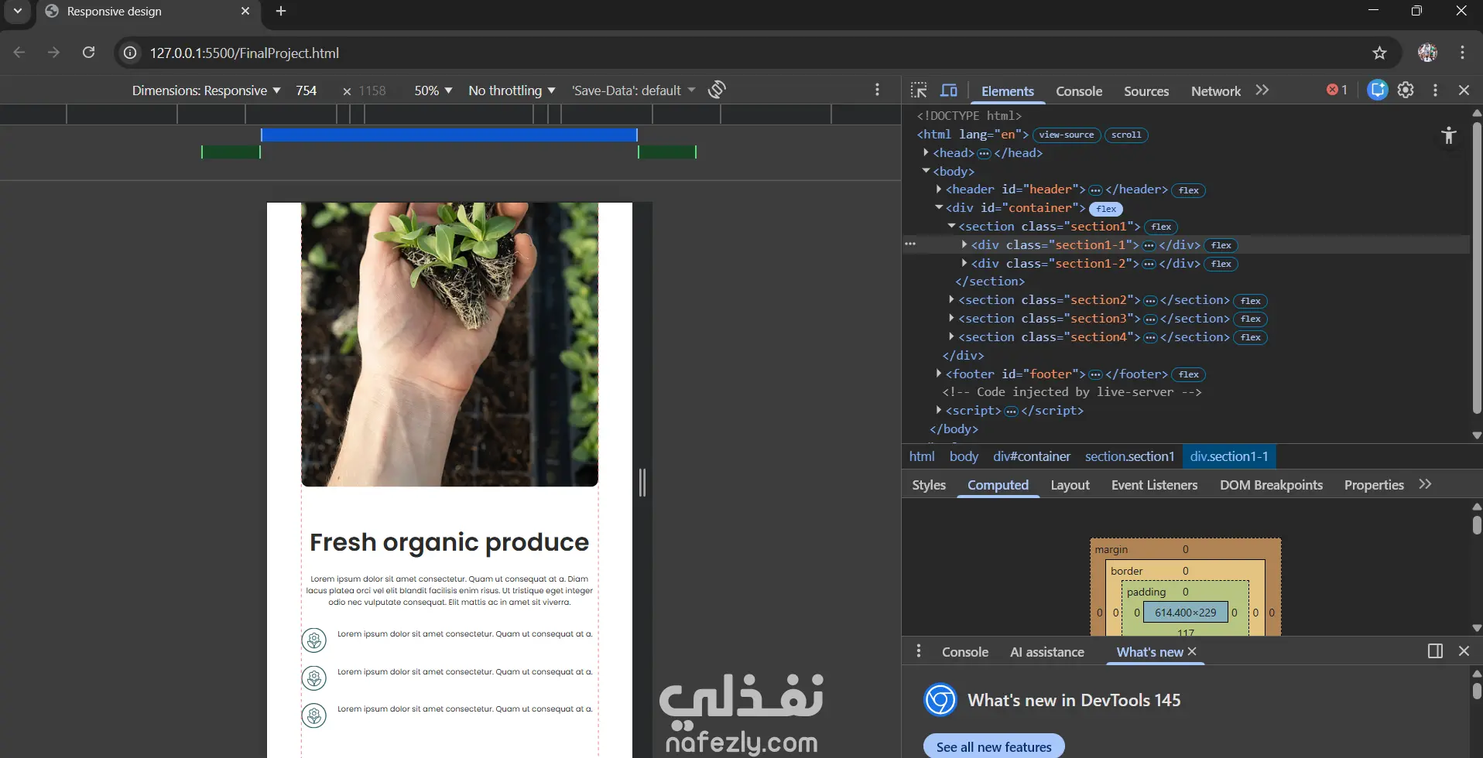Switch to the Console tab
Viewport: 1483px width, 758px height.
(x=1078, y=91)
